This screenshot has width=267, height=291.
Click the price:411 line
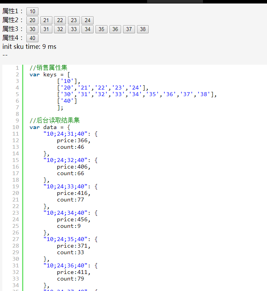(74, 272)
